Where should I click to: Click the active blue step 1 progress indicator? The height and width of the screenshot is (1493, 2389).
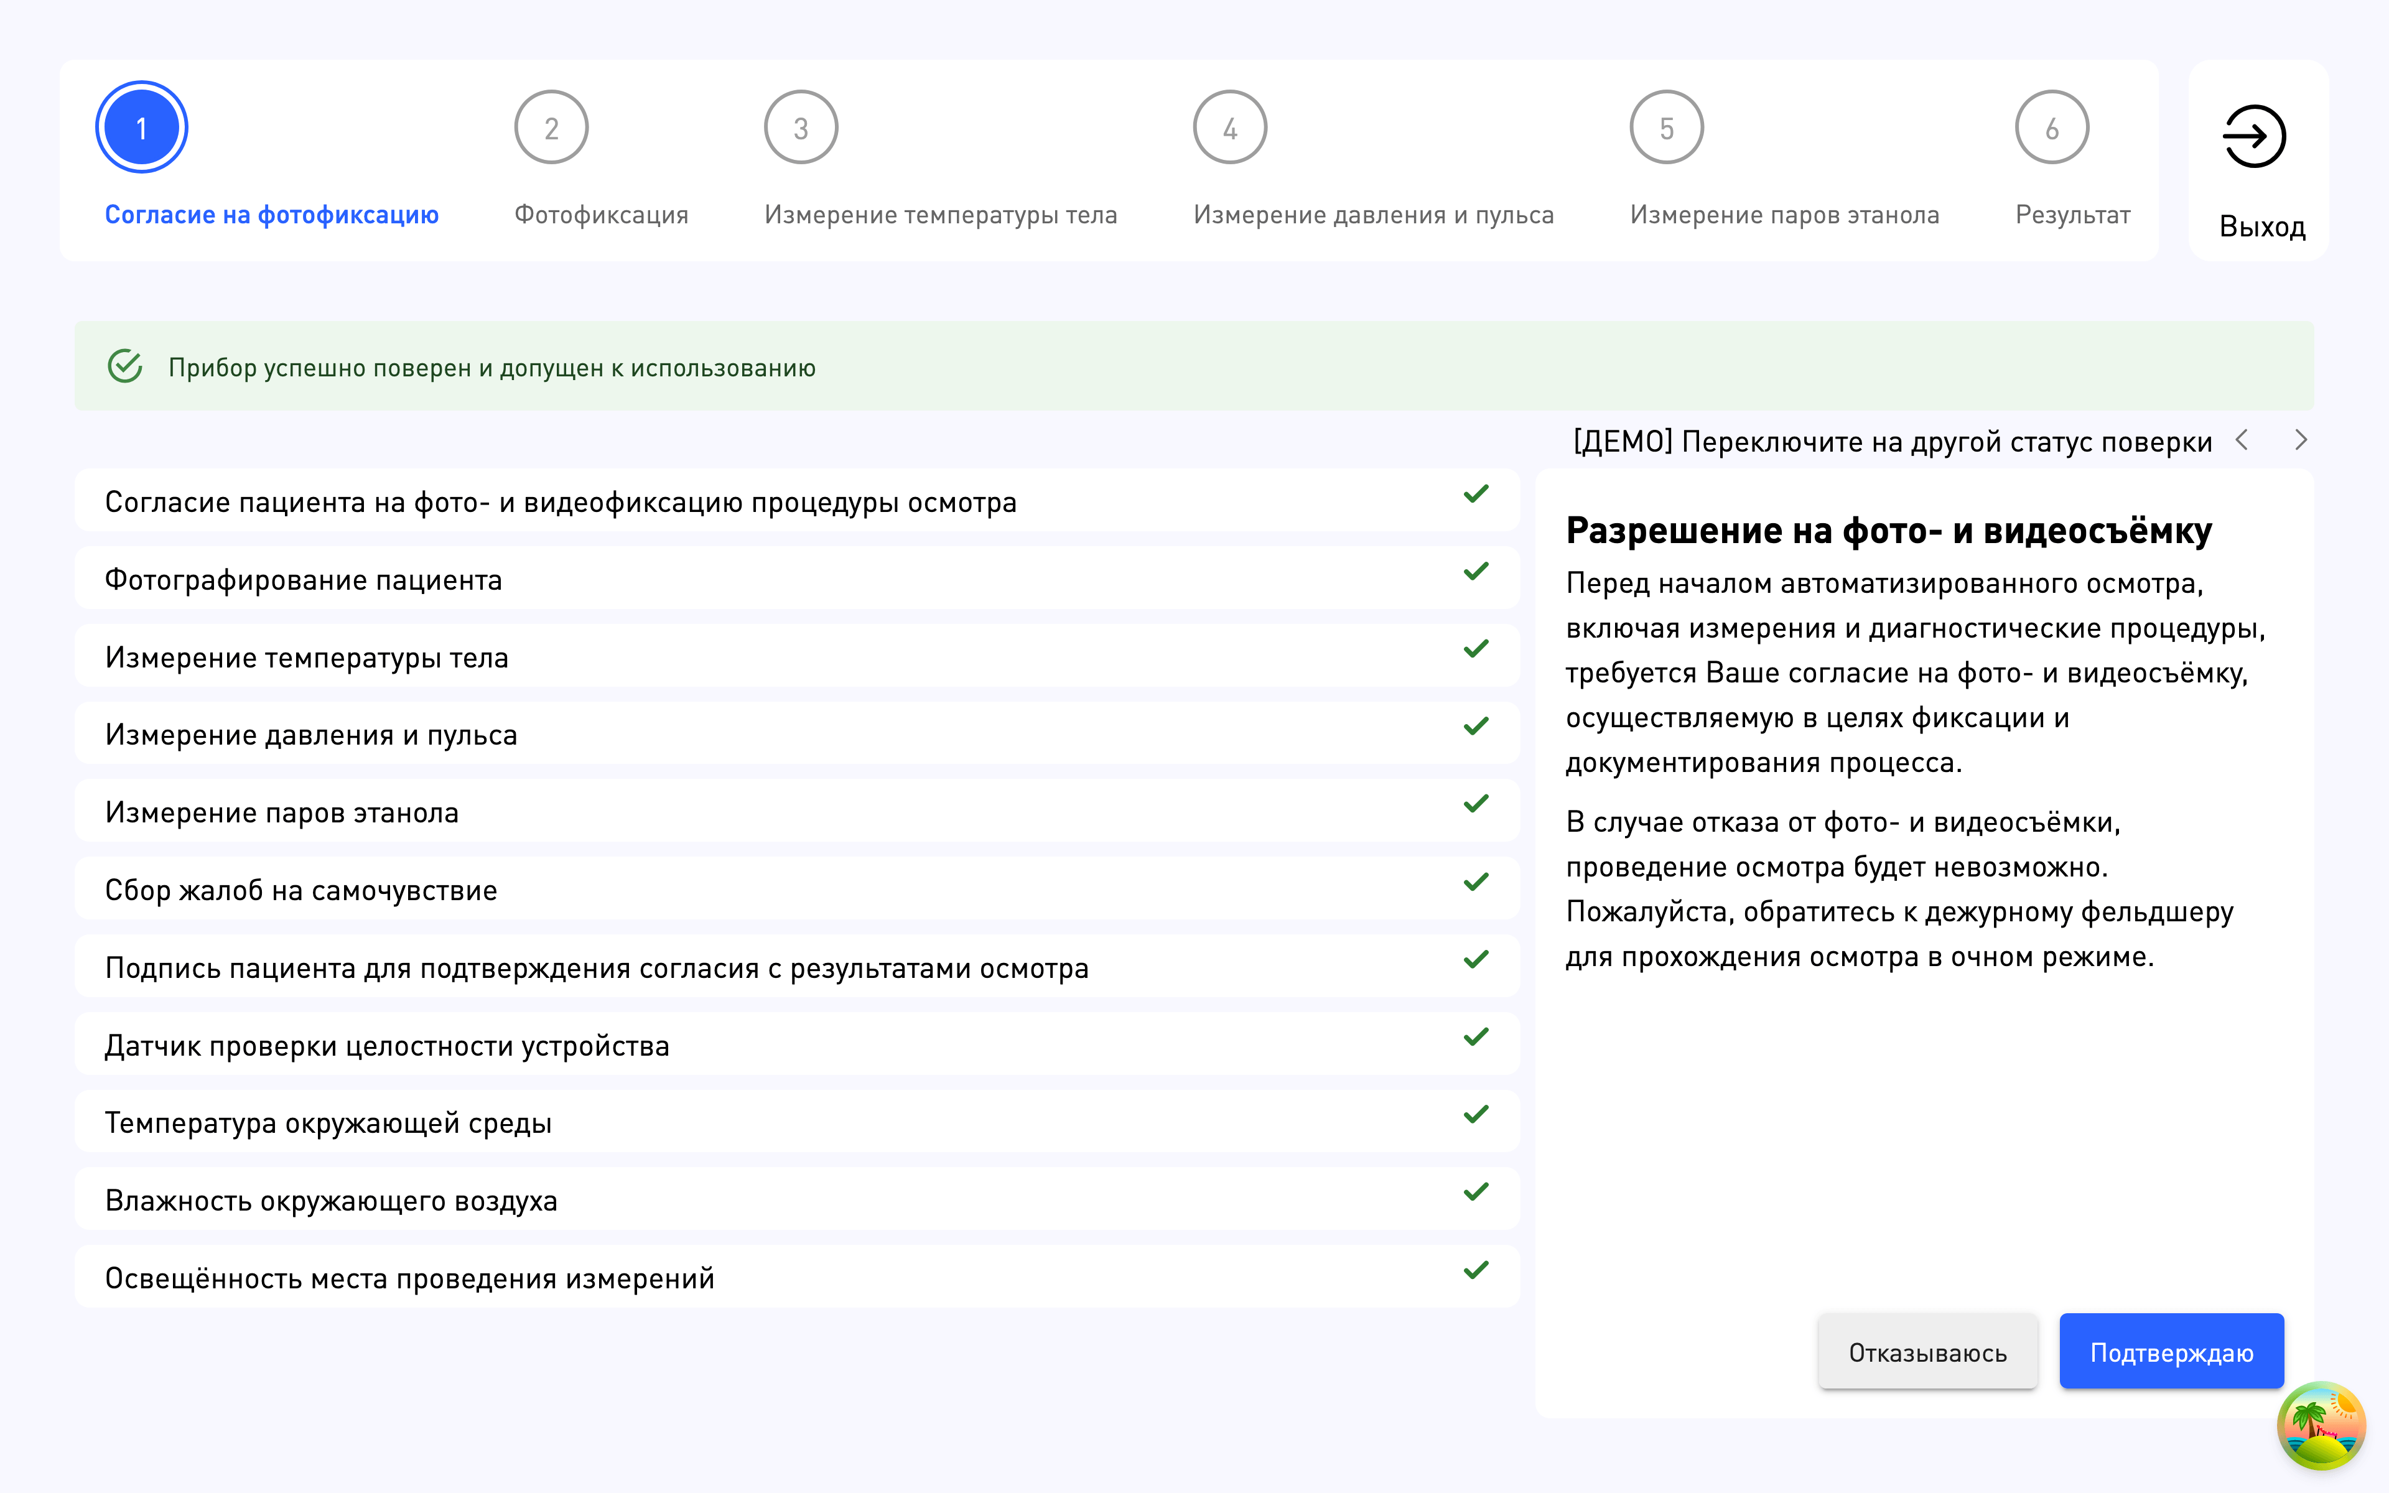pos(142,128)
